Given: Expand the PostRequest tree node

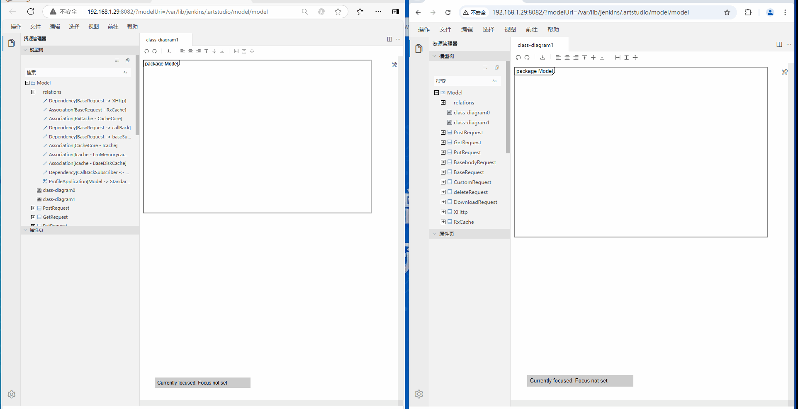Looking at the screenshot, I should 33,208.
